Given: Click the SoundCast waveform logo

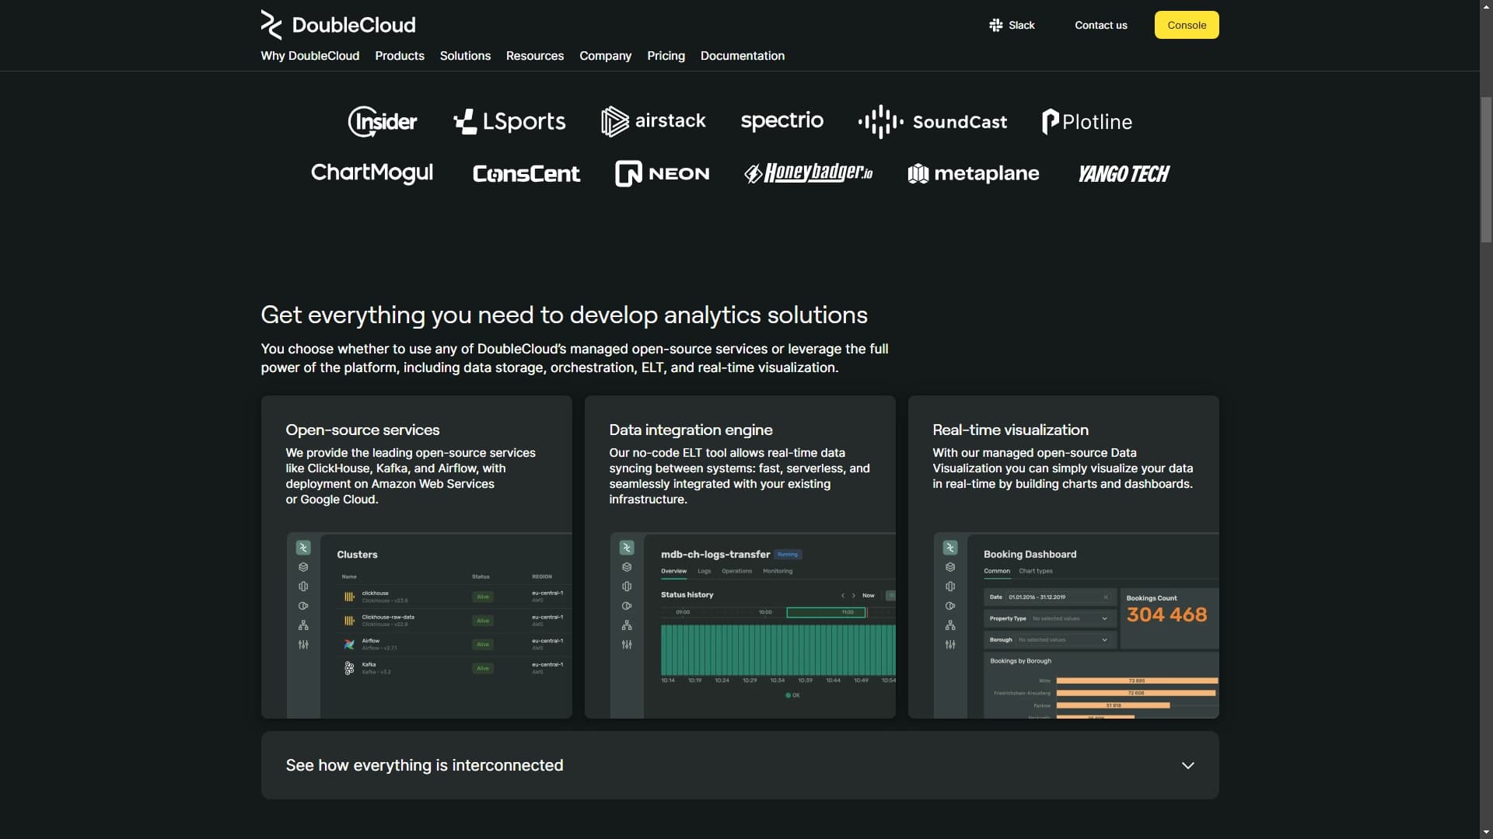Looking at the screenshot, I should coord(880,121).
